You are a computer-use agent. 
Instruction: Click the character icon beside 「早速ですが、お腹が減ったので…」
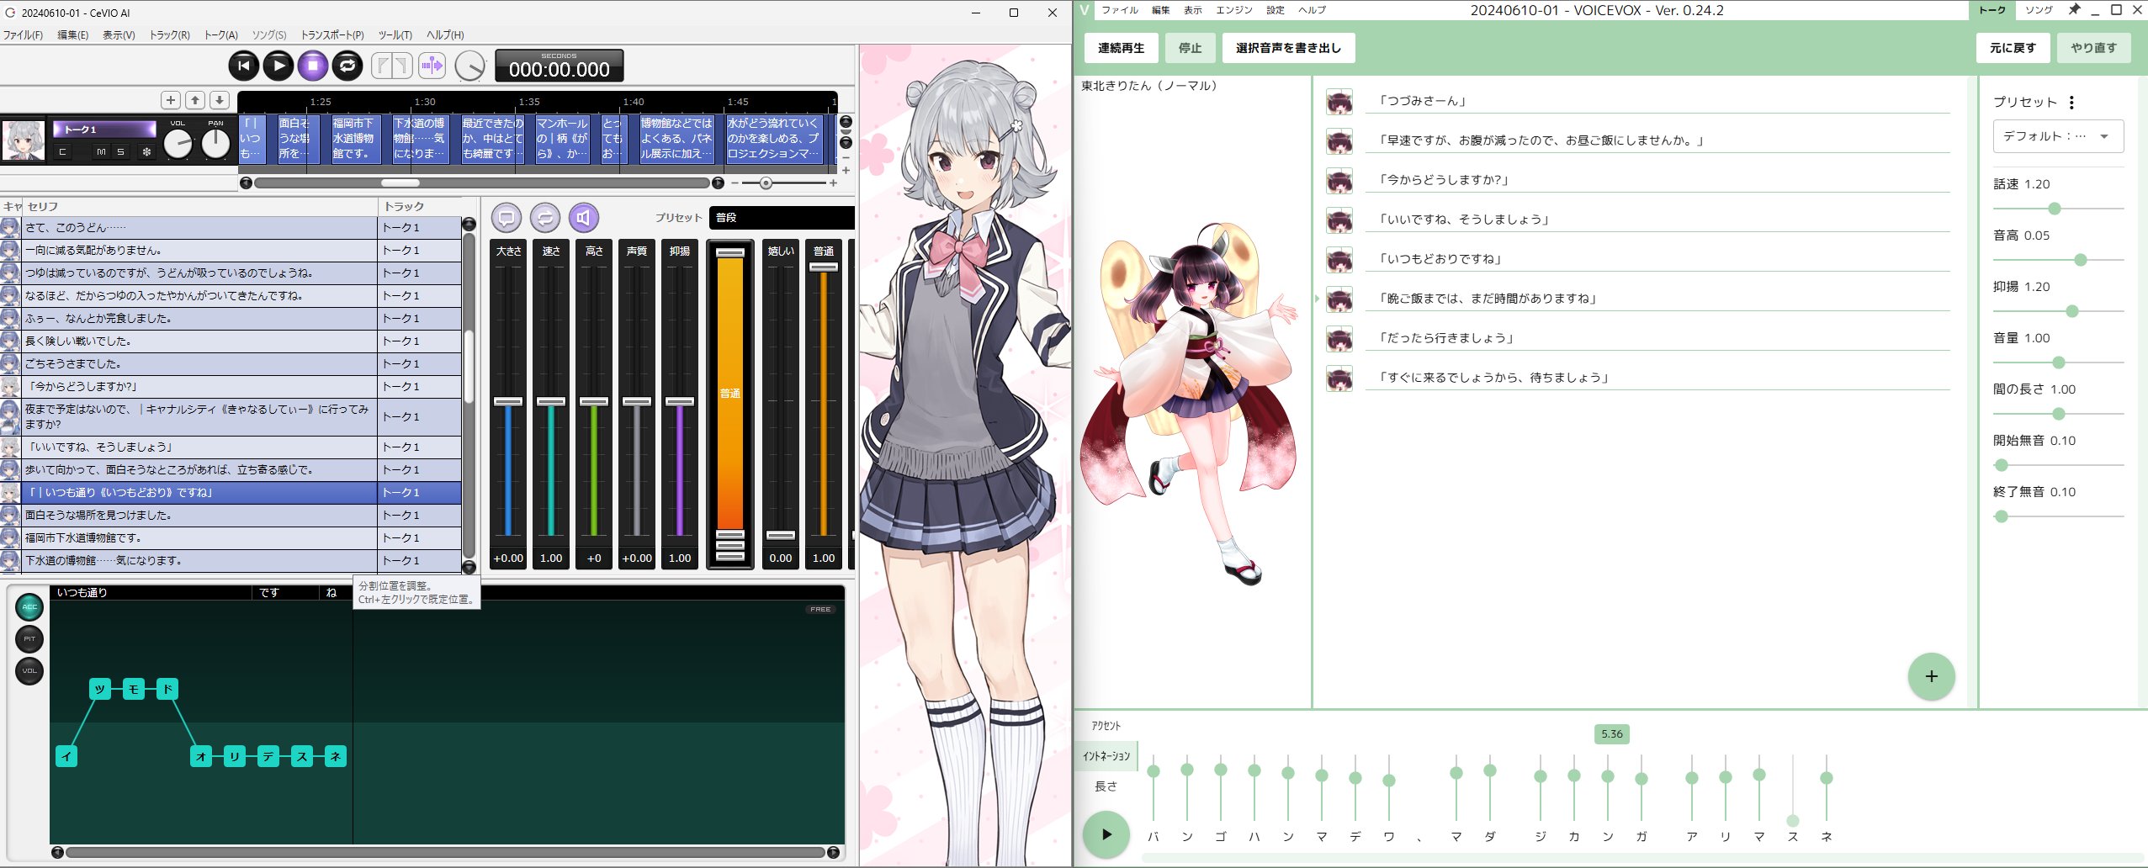click(x=1339, y=141)
